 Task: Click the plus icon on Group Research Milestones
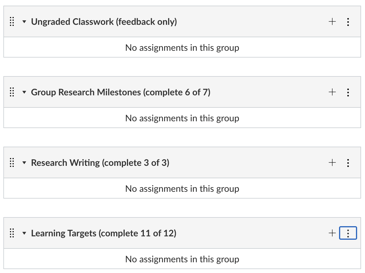click(332, 92)
